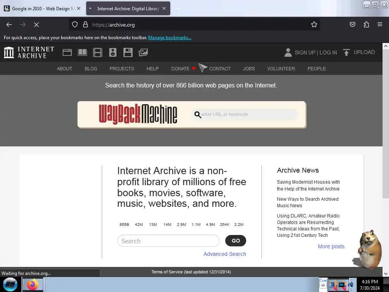Click the Firefox back arrow
The width and height of the screenshot is (389, 292).
point(9,25)
